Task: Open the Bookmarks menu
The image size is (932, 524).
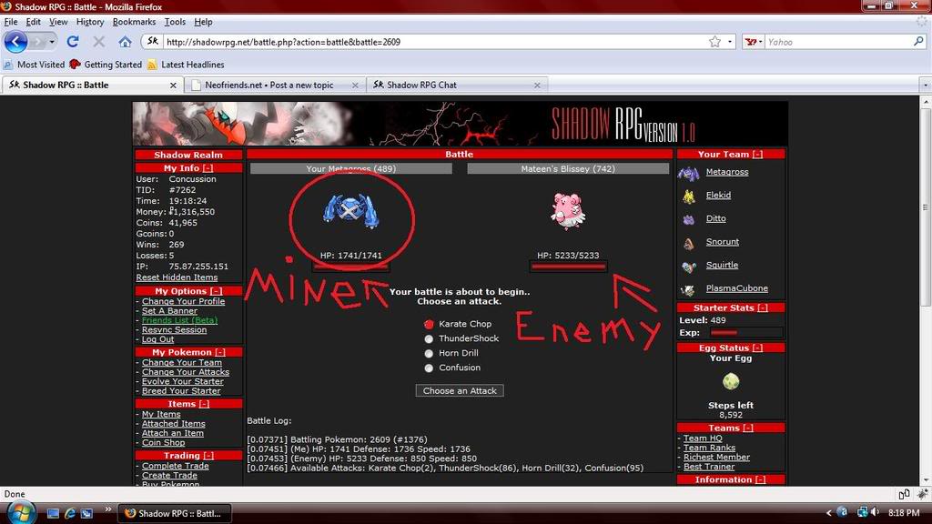Action: pos(134,22)
